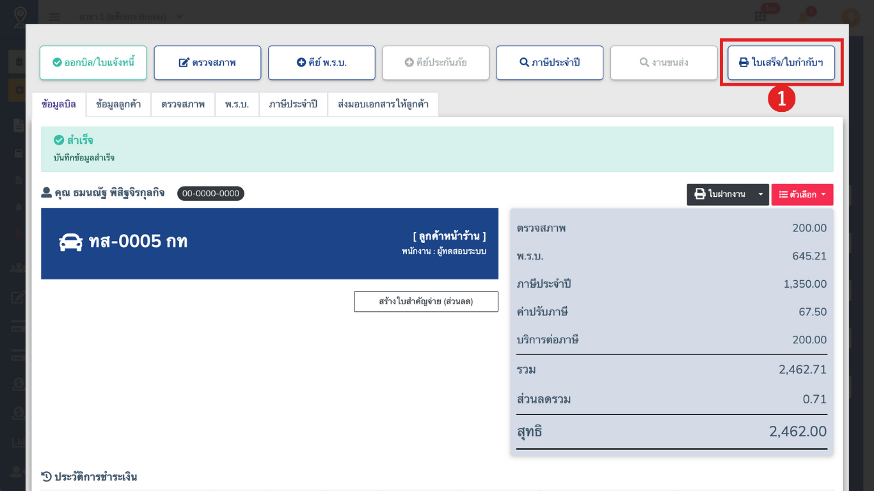The width and height of the screenshot is (874, 491).
Task: Click the ภาษีประจำปี search button
Action: 550,63
